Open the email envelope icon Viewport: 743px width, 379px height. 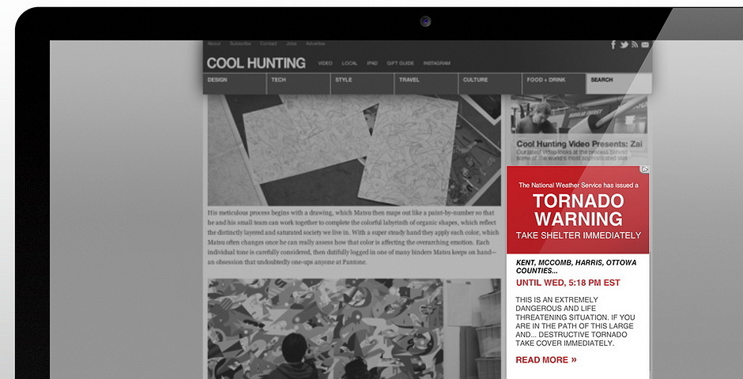pyautogui.click(x=645, y=44)
